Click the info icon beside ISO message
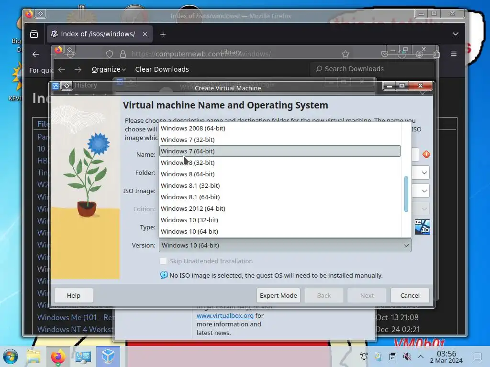 pos(164,275)
